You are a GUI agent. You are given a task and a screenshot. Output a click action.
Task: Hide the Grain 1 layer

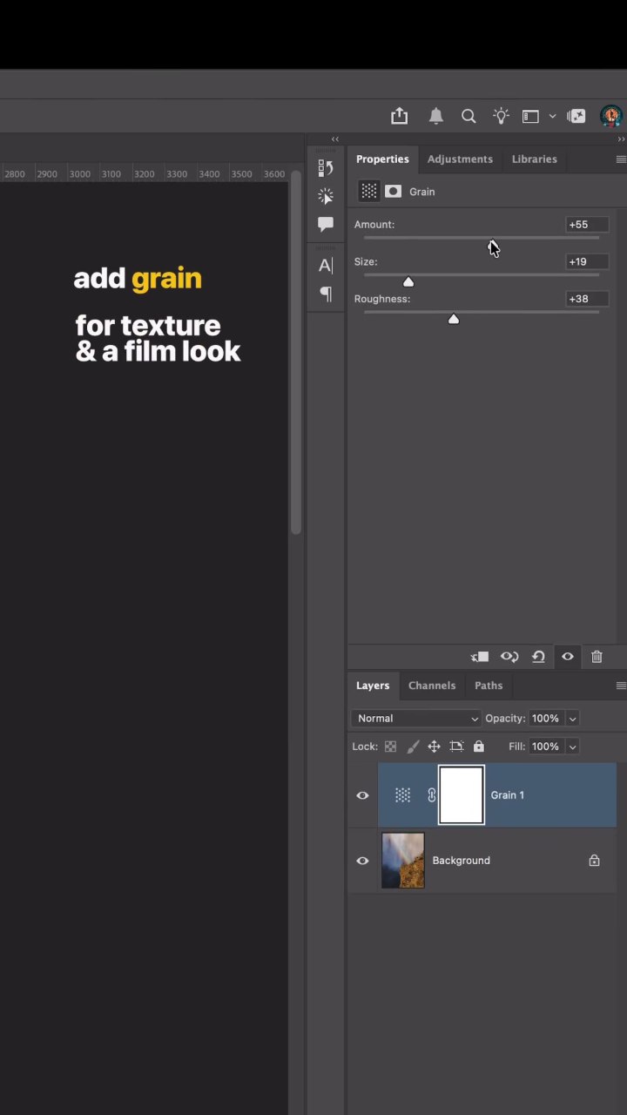point(362,795)
